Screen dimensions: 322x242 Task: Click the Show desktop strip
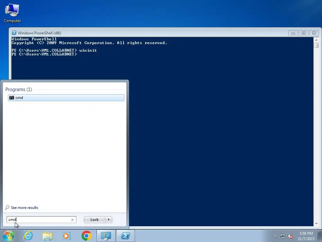(x=320, y=236)
